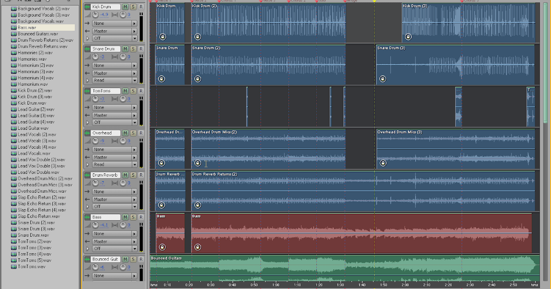The image size is (551, 289).
Task: Click the lock icon on the Bass clip
Action: pyautogui.click(x=162, y=247)
